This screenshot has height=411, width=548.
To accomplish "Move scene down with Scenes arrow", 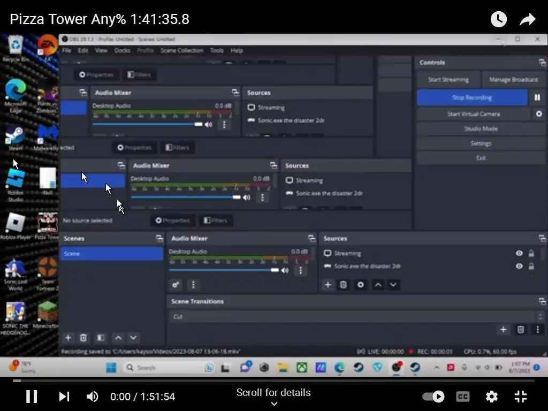I will [x=133, y=338].
